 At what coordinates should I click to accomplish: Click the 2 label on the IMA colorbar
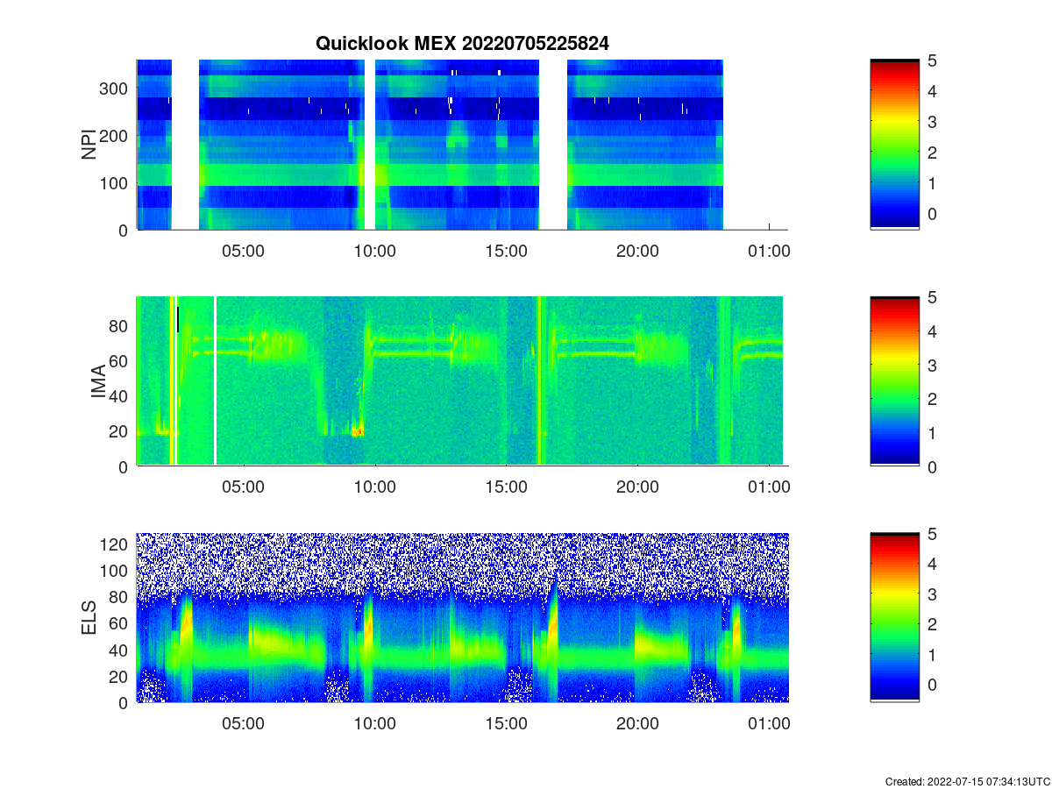(x=934, y=399)
